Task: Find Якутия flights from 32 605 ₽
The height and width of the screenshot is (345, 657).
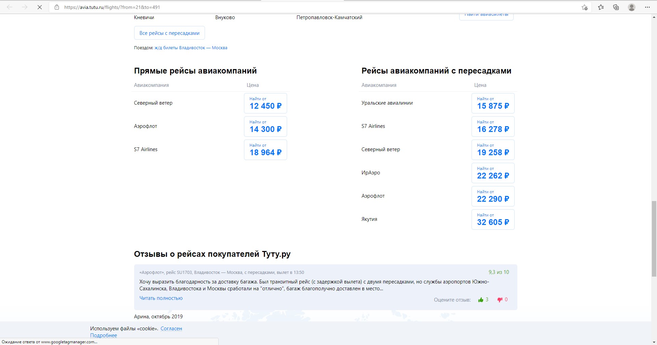Action: coord(493,220)
